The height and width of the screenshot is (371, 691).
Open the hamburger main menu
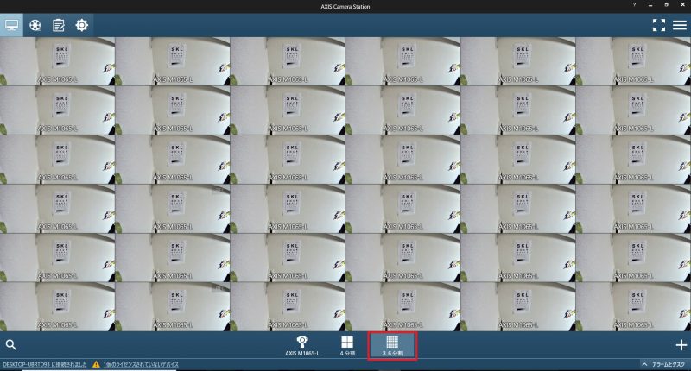point(680,26)
